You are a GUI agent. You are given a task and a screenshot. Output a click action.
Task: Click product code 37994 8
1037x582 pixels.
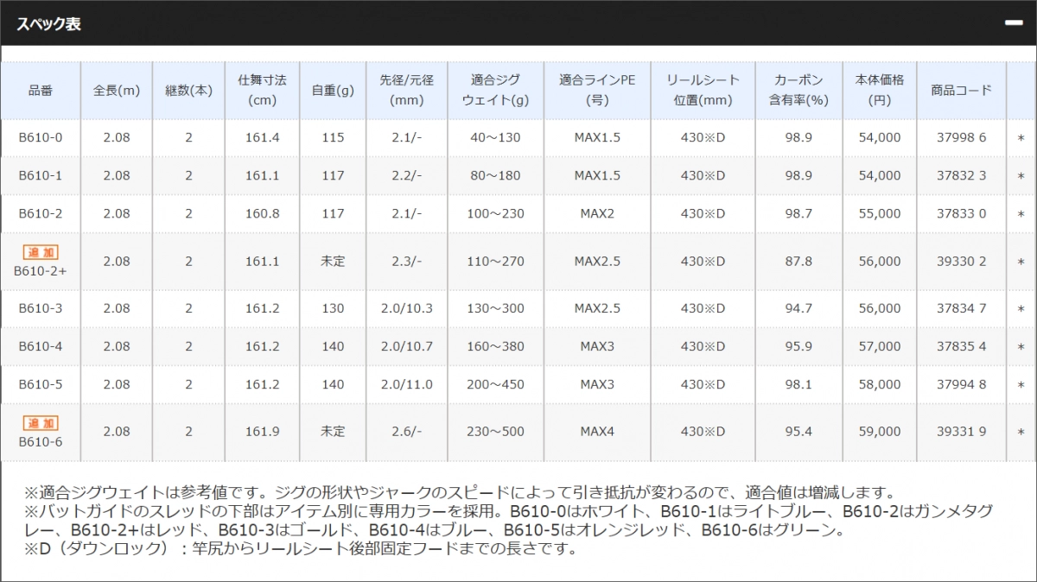(x=962, y=384)
